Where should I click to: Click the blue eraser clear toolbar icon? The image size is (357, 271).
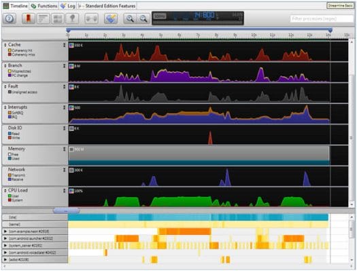coord(111,18)
